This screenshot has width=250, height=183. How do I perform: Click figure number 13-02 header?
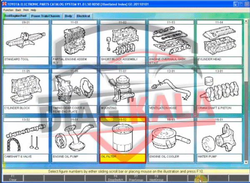(x=26, y=120)
